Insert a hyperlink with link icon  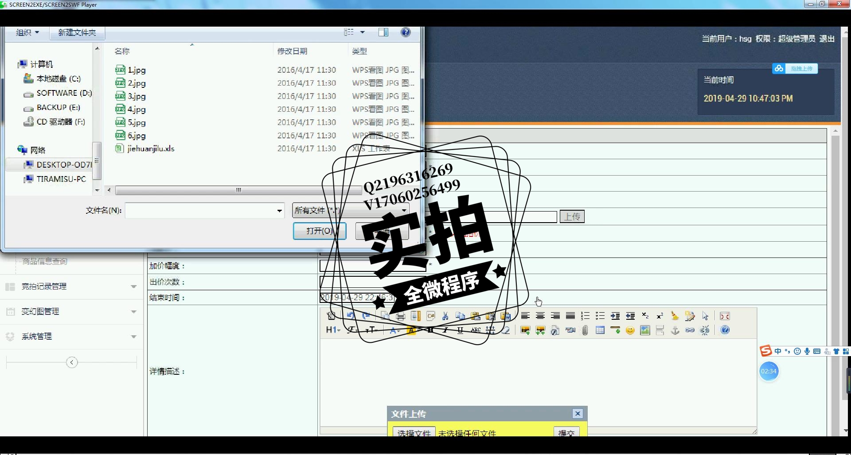(x=690, y=330)
